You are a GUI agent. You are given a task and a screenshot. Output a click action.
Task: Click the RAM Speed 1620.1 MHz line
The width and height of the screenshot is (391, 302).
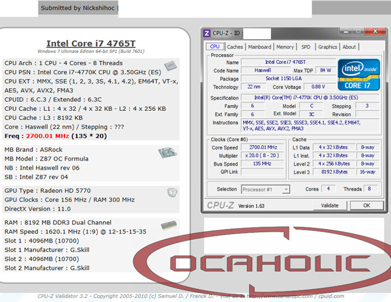pyautogui.click(x=76, y=232)
